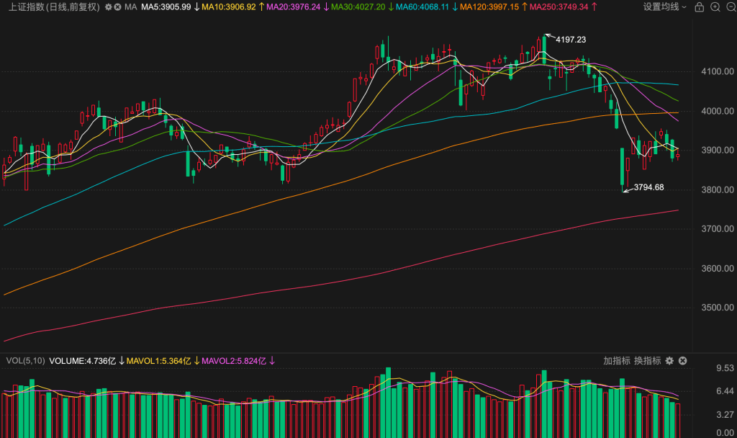Screen dimensions: 737x438
Task: Open the 设置均线 dropdown
Action: [664, 6]
